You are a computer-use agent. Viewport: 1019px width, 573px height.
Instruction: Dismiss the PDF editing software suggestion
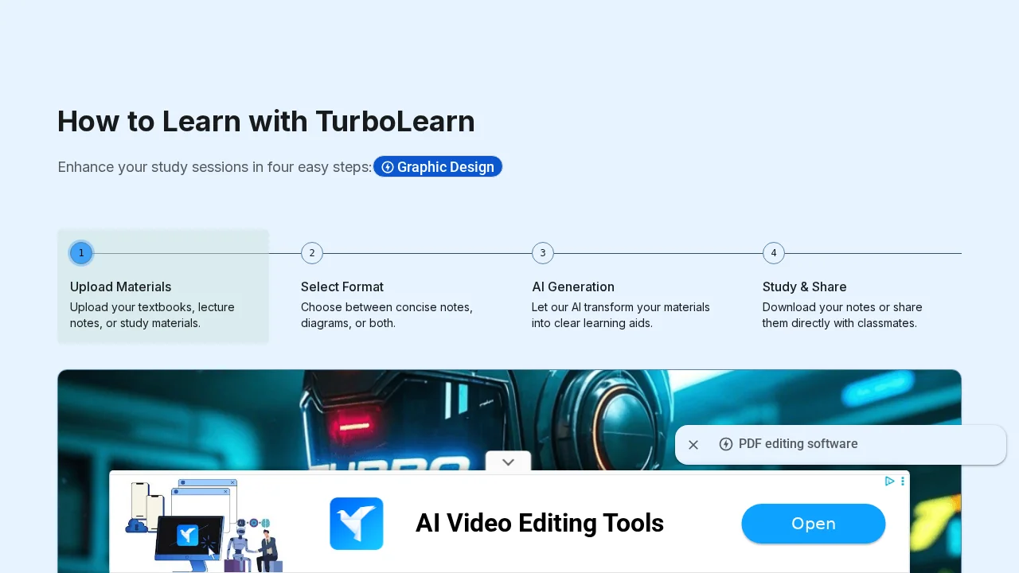pyautogui.click(x=693, y=445)
